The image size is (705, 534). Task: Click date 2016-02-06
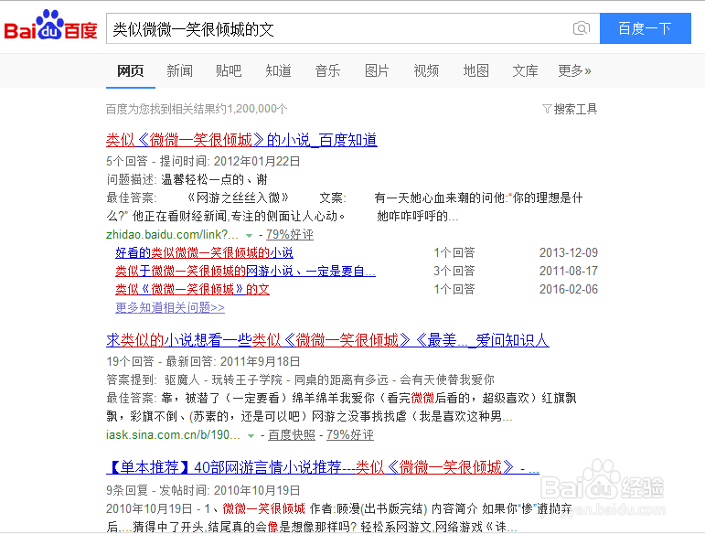569,289
